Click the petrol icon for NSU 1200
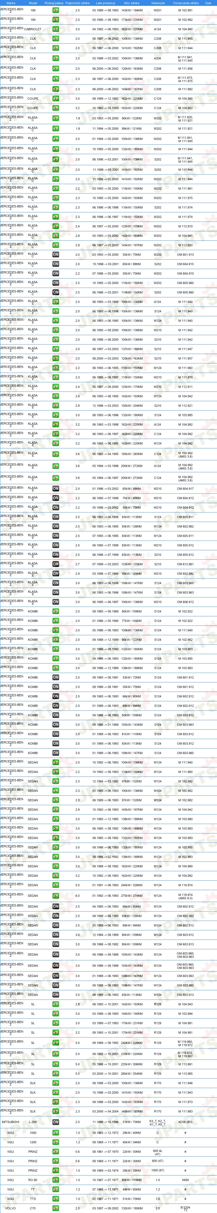 tap(55, 1142)
